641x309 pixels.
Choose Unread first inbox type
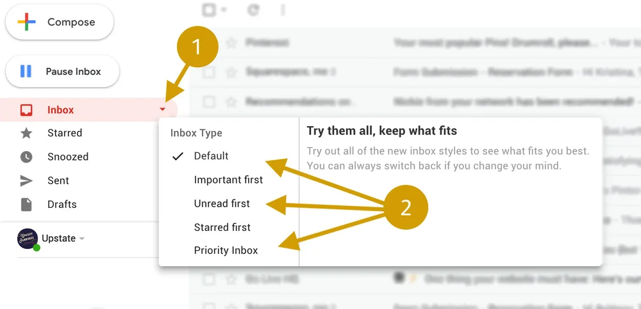(x=222, y=203)
